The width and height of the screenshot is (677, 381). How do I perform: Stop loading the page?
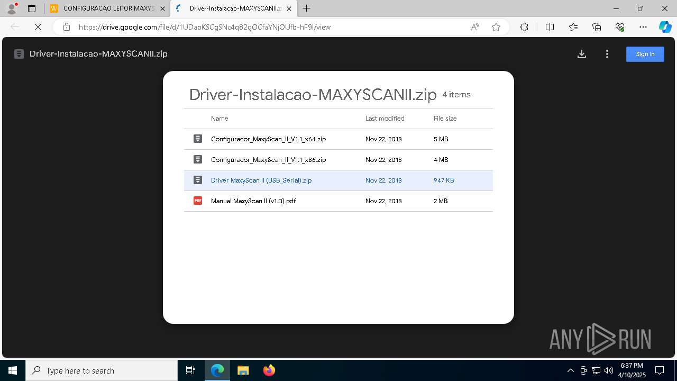38,27
